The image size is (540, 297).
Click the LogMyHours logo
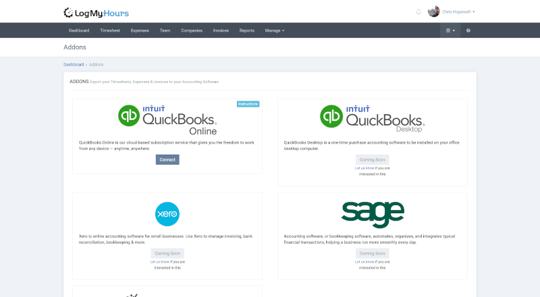(x=96, y=12)
